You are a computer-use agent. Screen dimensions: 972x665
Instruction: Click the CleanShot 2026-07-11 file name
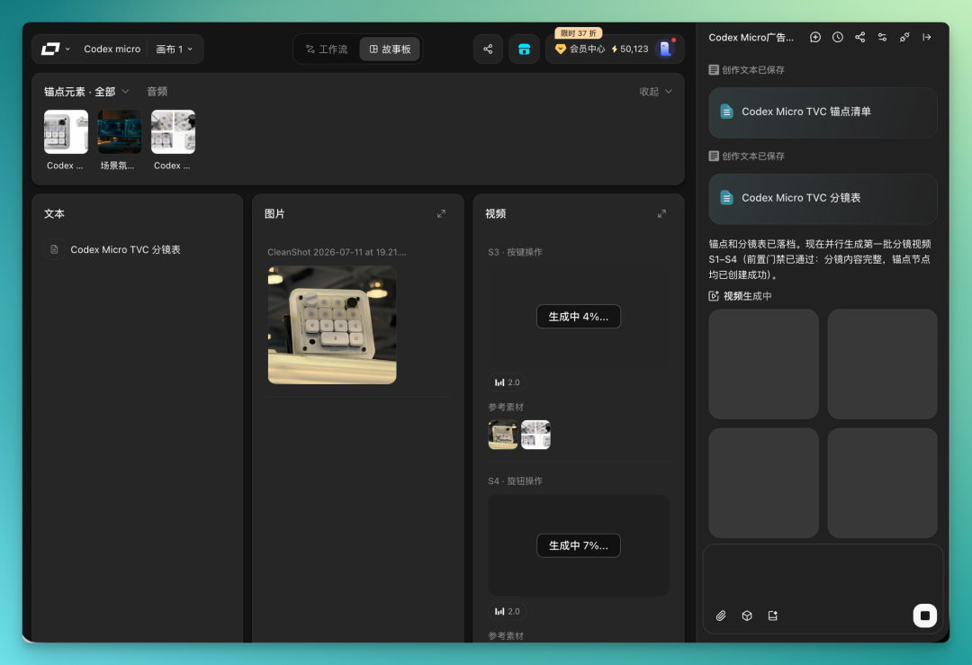(x=337, y=252)
